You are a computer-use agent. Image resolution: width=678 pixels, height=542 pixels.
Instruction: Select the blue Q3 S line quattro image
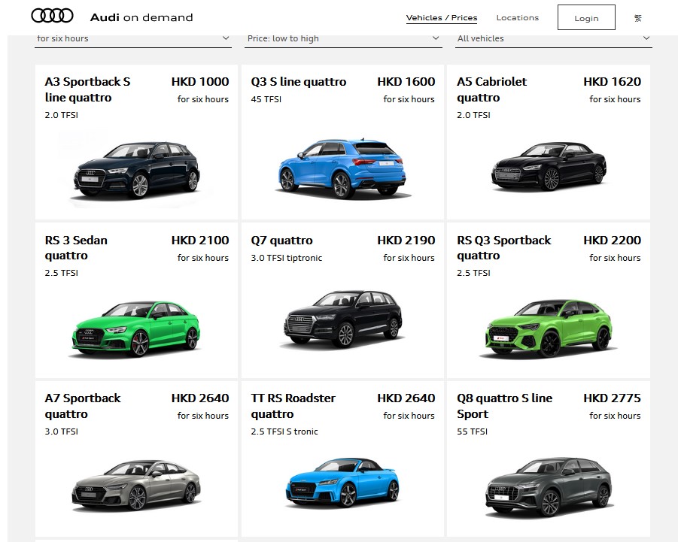click(342, 168)
